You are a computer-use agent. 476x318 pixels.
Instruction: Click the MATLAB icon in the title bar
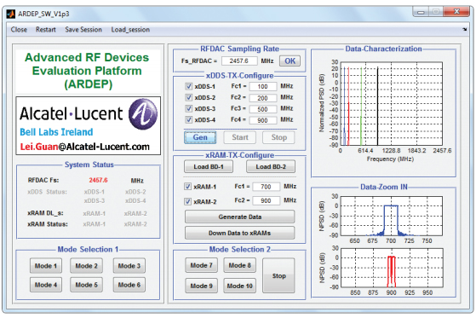(x=11, y=14)
